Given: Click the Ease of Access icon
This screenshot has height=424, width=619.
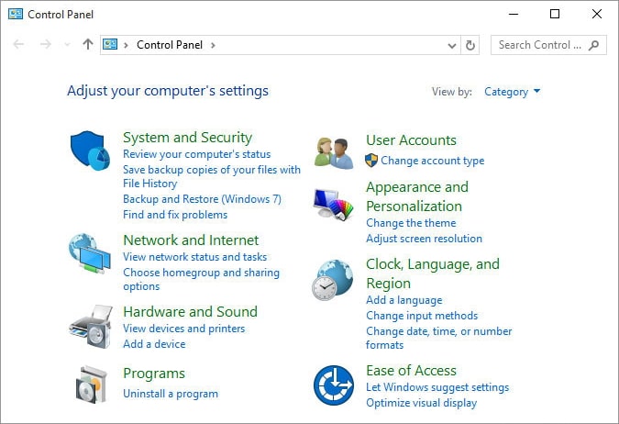Looking at the screenshot, I should click(334, 385).
